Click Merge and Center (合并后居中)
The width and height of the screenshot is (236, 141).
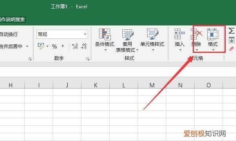pos(11,46)
